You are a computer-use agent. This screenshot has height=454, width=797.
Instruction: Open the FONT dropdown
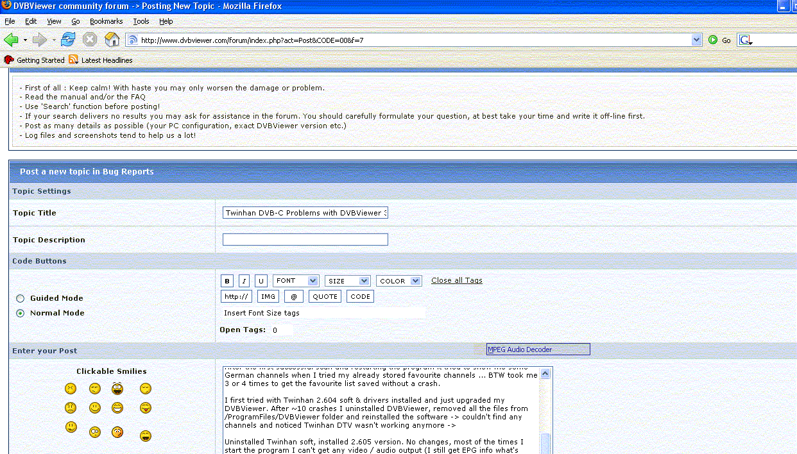[x=296, y=281]
